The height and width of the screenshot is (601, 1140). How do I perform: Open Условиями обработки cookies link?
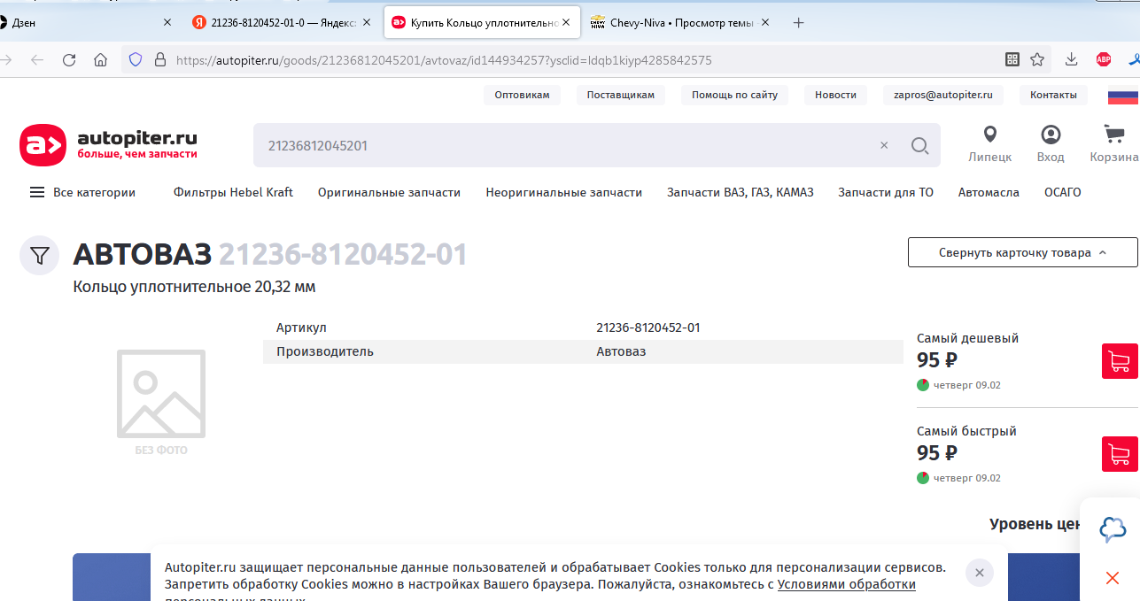[x=847, y=584]
